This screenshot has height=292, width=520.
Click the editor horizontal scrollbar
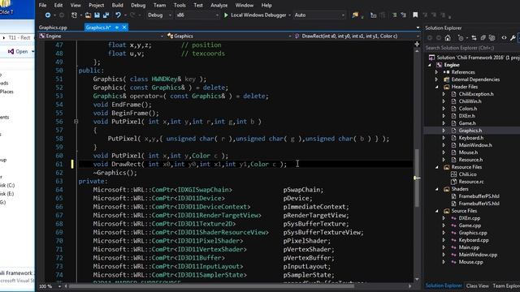(211, 286)
